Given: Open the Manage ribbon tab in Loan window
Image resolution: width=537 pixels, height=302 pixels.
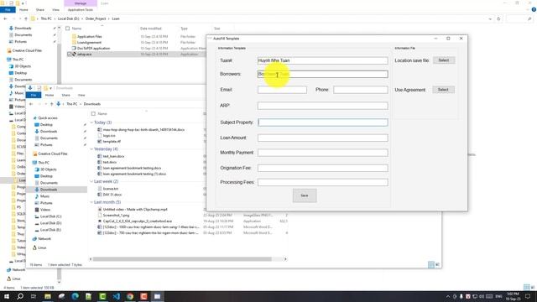Looking at the screenshot, I should (x=81, y=3).
